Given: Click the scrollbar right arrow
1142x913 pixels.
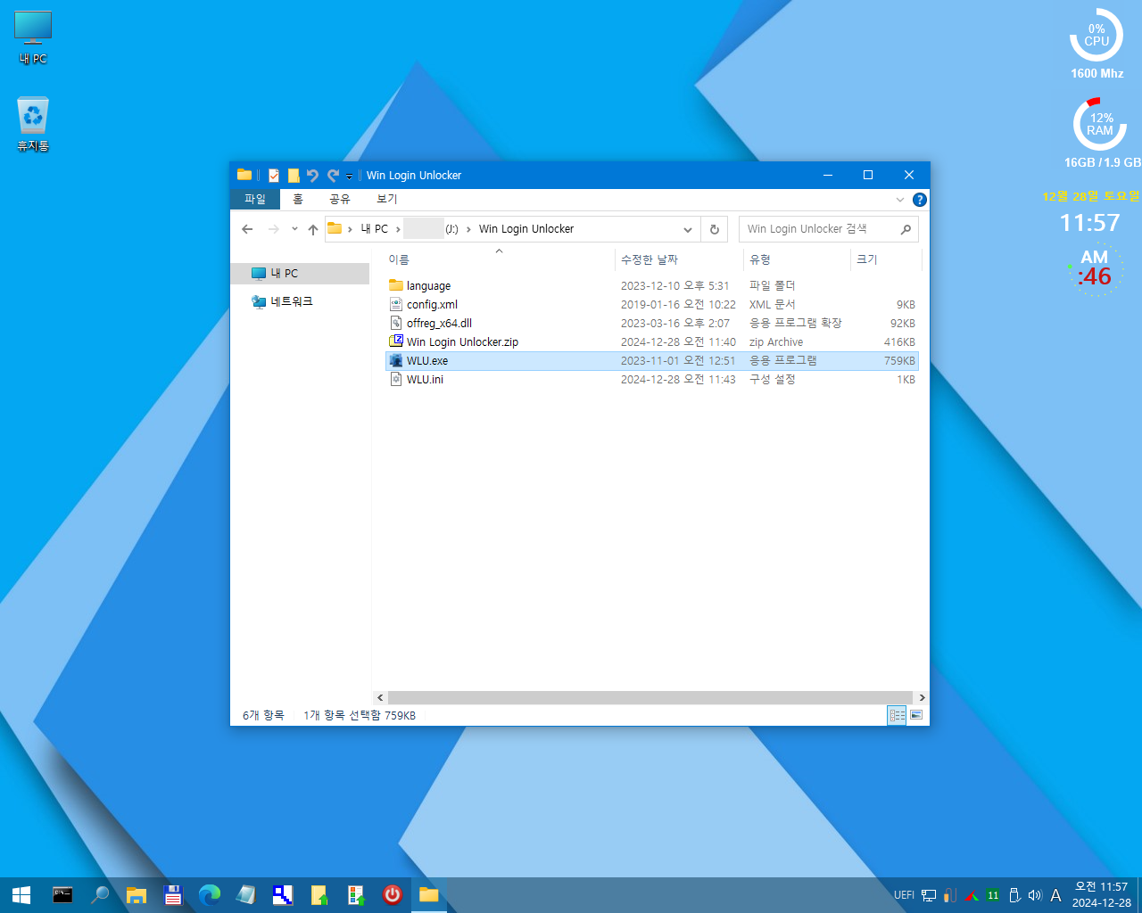Looking at the screenshot, I should tap(922, 697).
